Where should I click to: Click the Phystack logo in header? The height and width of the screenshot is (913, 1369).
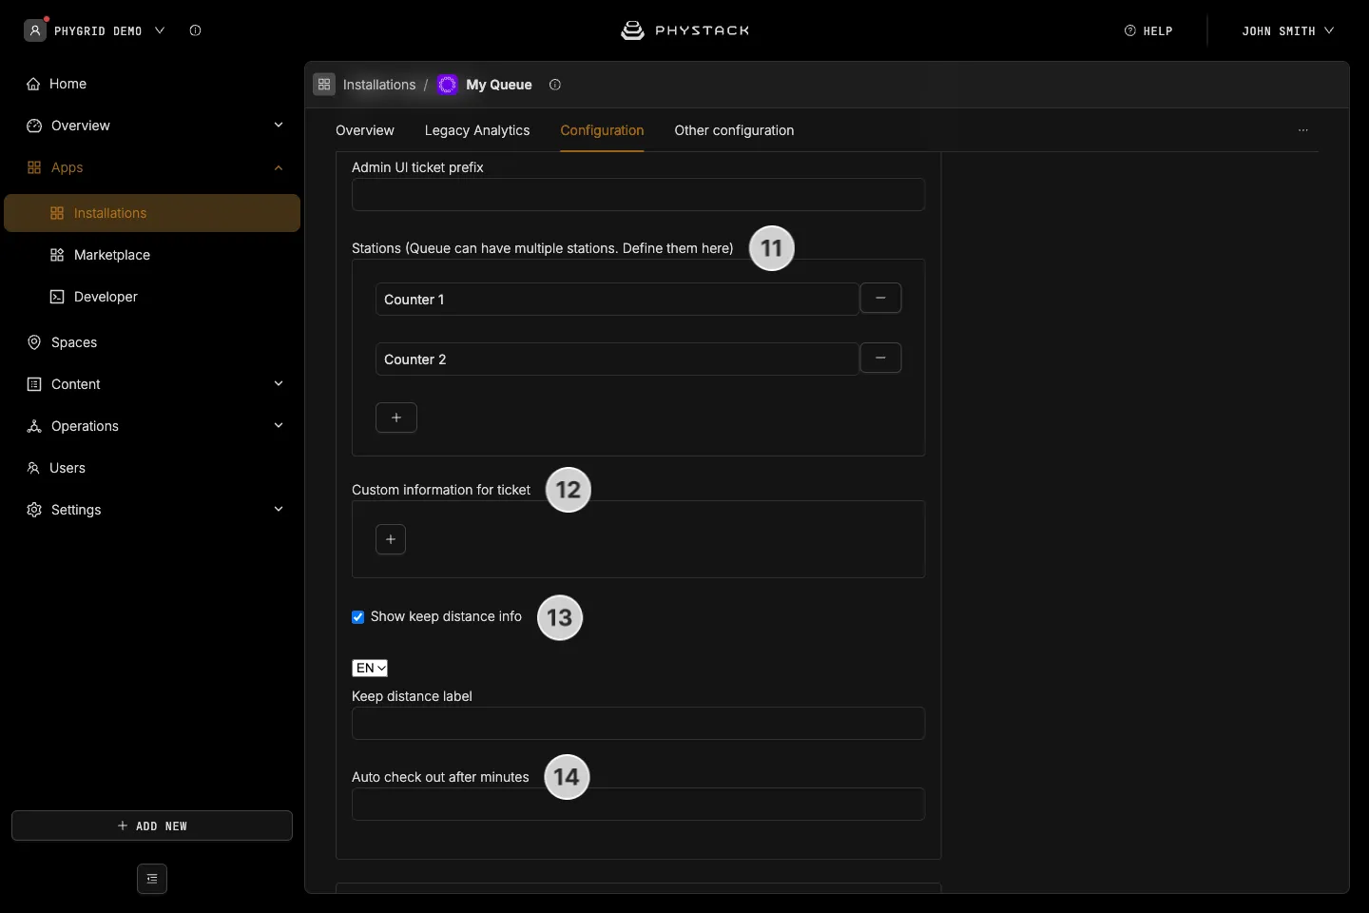(x=684, y=30)
